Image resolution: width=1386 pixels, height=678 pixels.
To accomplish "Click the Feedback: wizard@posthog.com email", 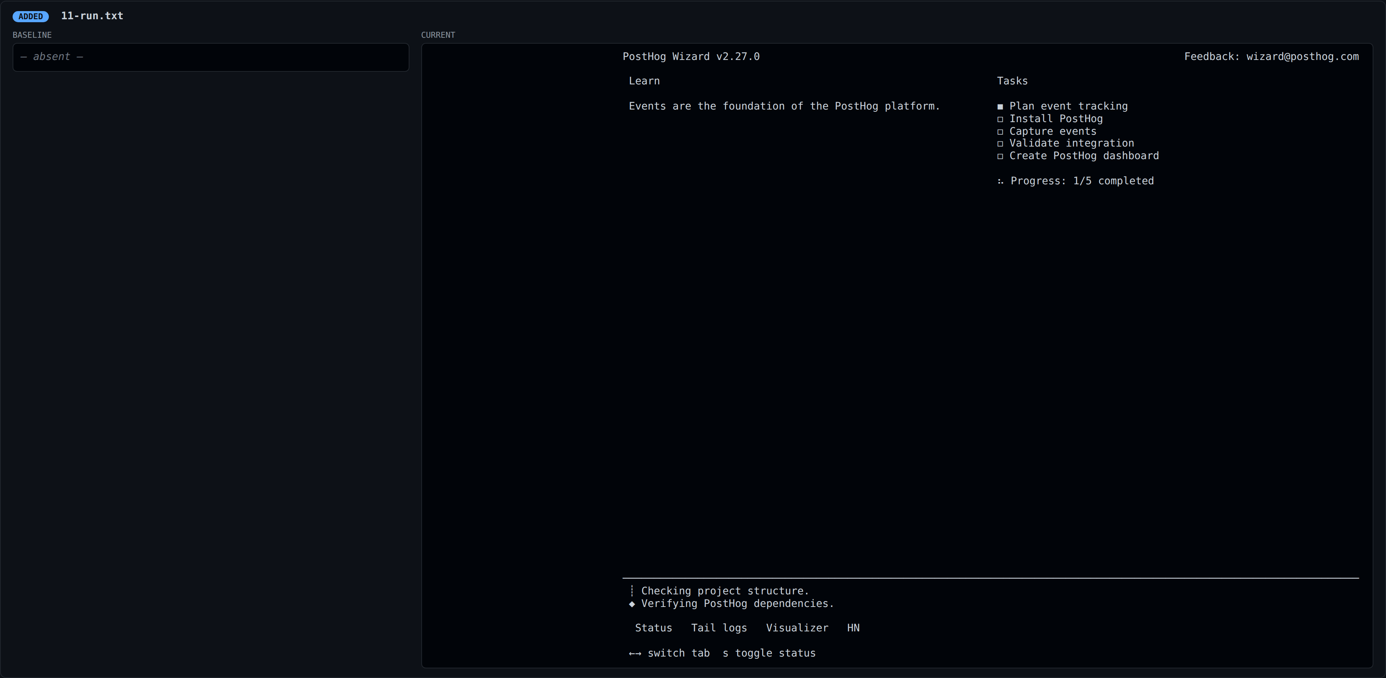I will pyautogui.click(x=1271, y=57).
